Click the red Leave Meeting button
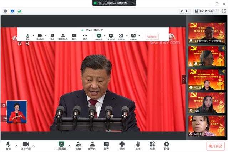228x152 pixels. (216, 146)
